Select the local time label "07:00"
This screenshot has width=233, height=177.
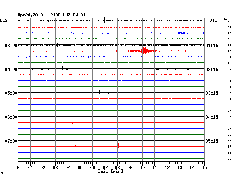pos(11,141)
